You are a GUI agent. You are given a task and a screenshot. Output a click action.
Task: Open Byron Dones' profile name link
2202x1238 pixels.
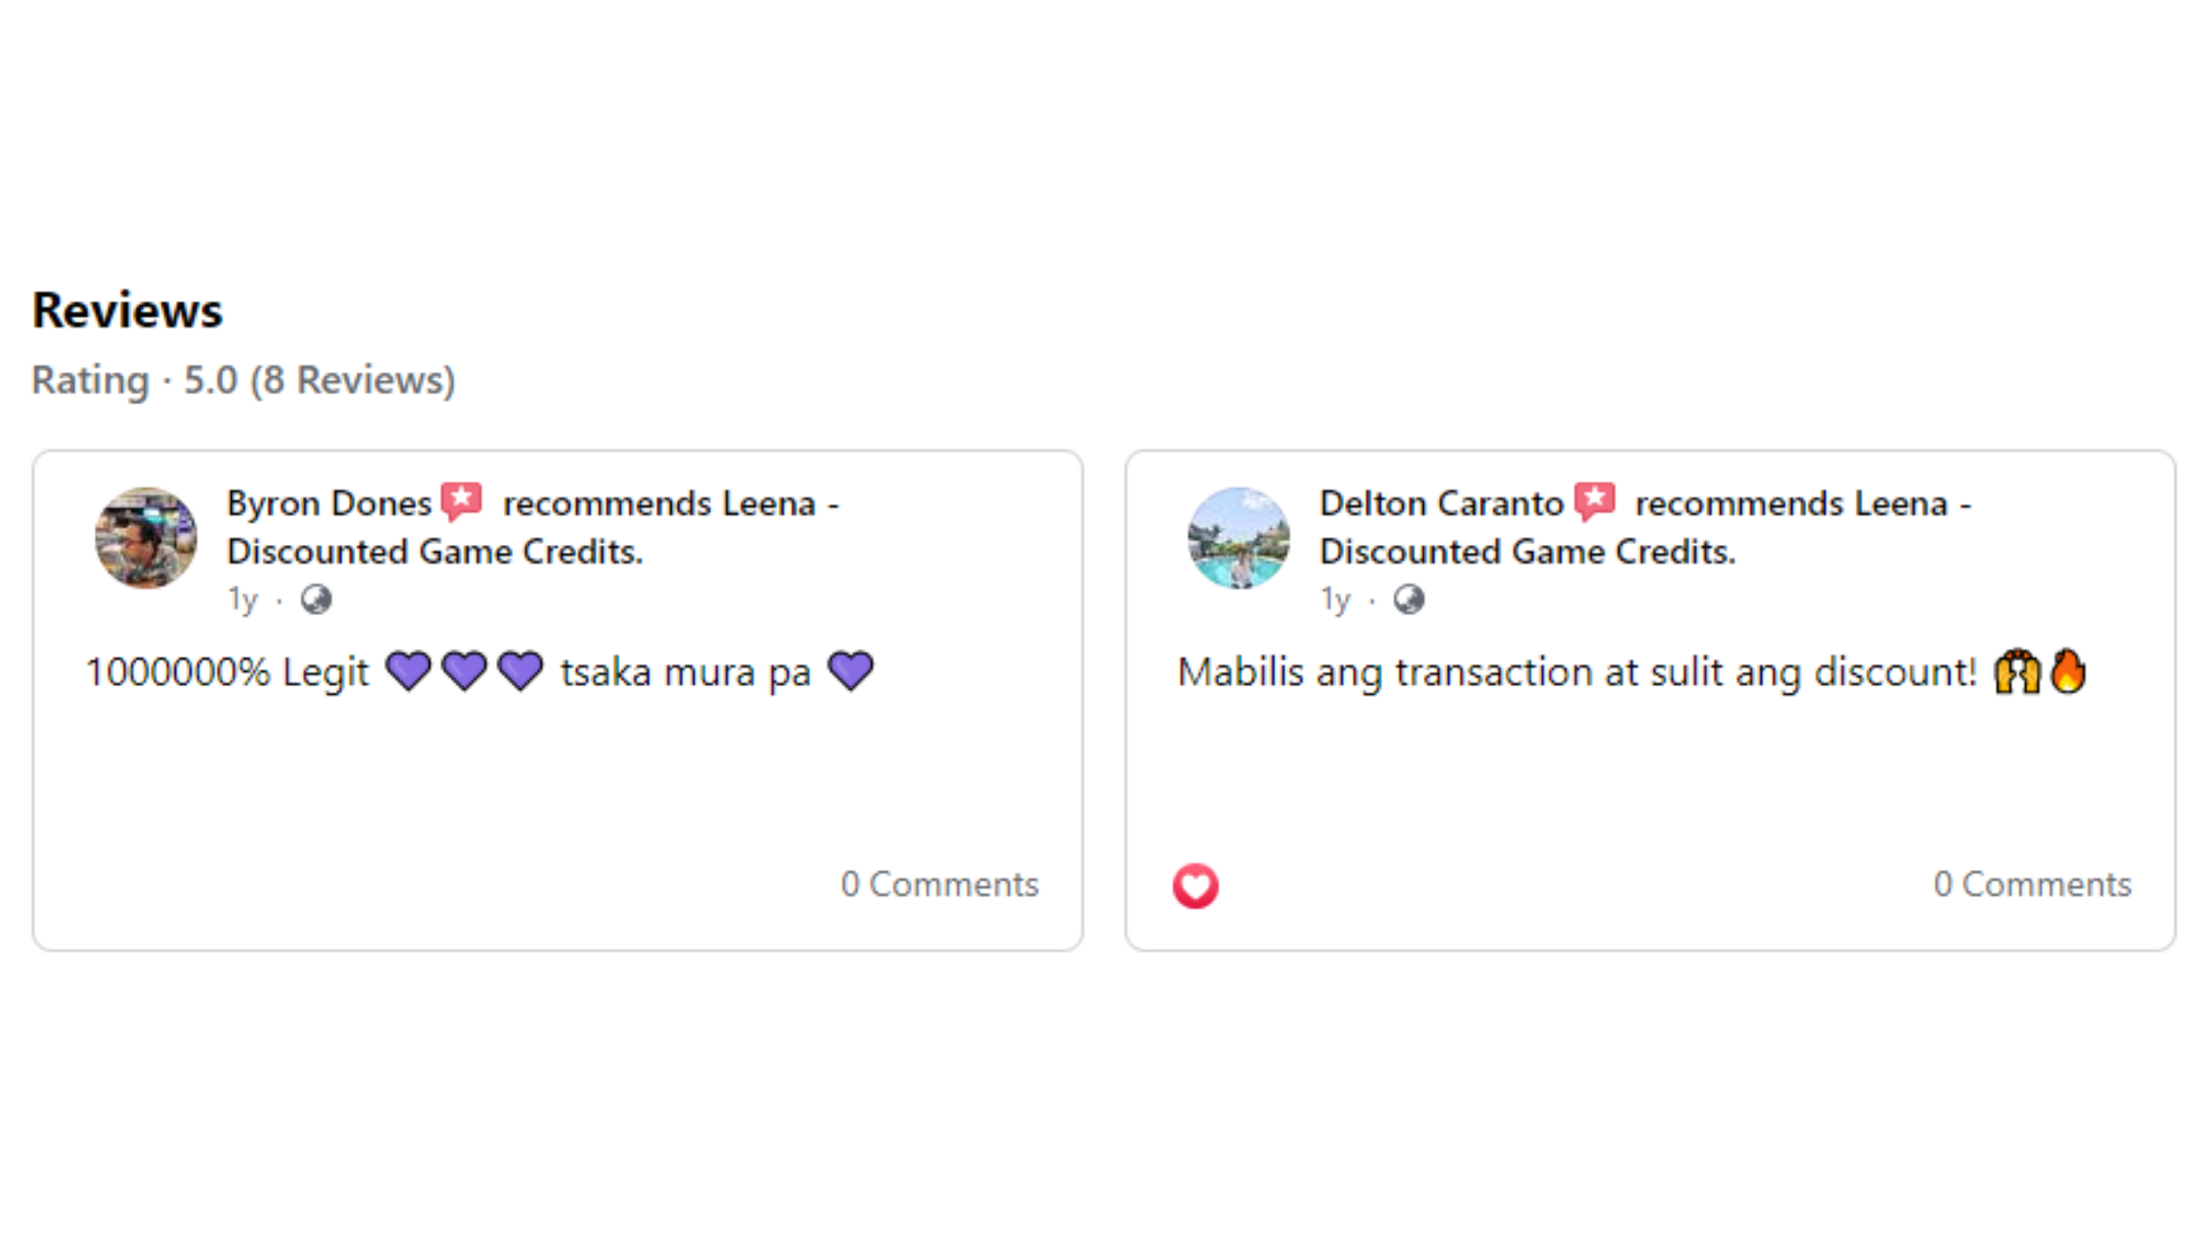[329, 504]
